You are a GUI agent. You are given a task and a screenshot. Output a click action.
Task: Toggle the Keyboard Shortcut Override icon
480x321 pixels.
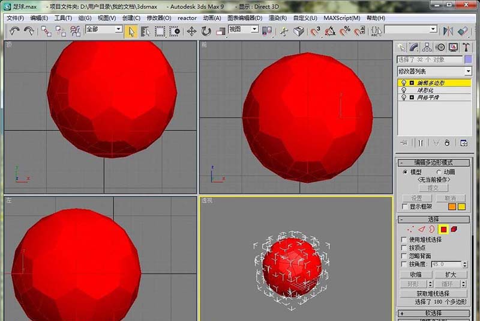tap(299, 31)
